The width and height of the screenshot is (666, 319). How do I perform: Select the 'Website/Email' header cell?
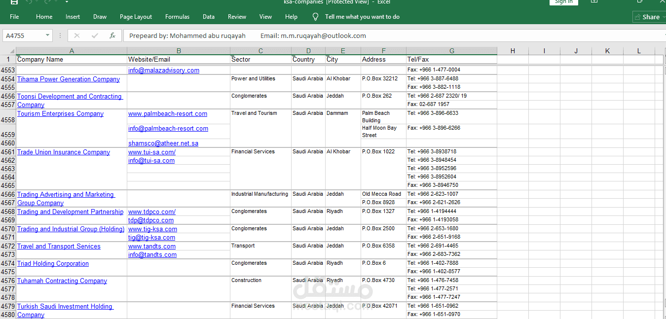click(x=179, y=59)
